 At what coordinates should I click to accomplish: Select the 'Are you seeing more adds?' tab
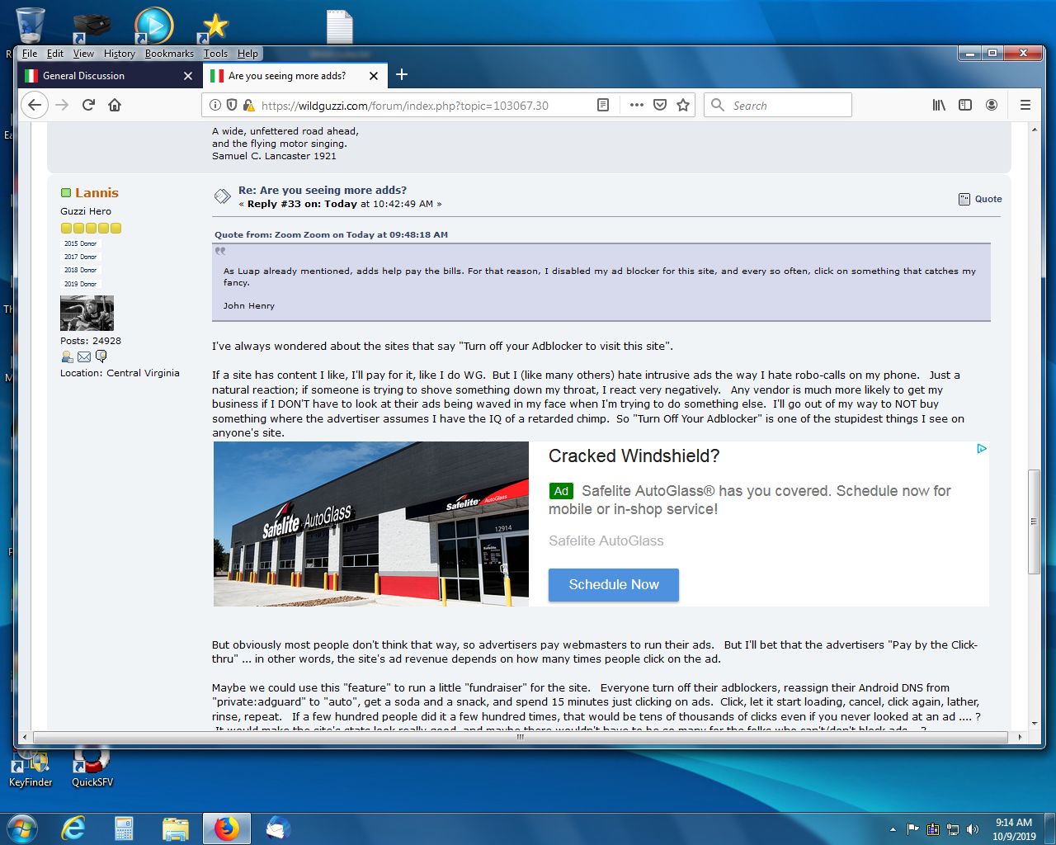[295, 76]
